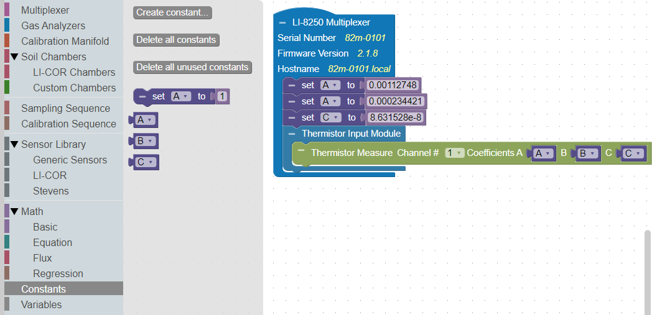Collapse the LI-8250 Multiplexer block minus icon
This screenshot has height=315, width=652.
pos(282,23)
